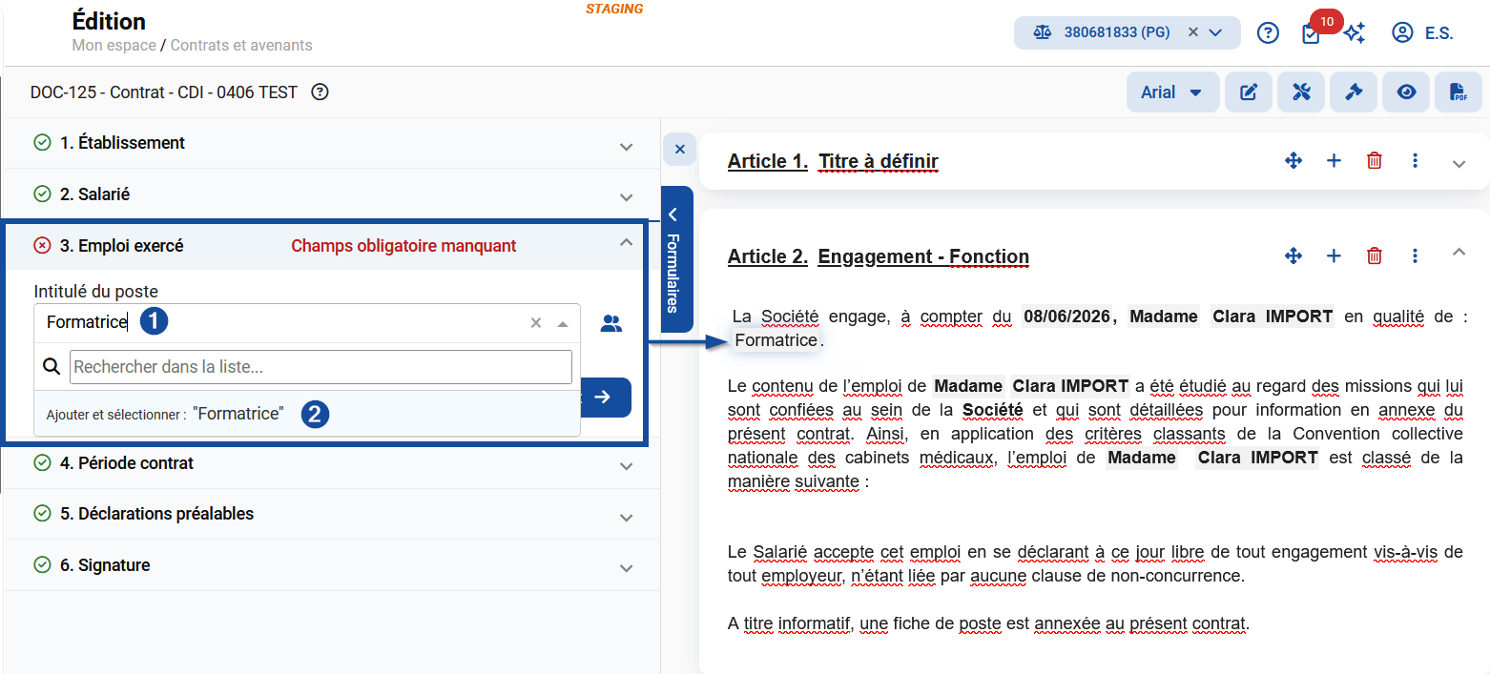Open Article 1 more options menu
Image resolution: width=1490 pixels, height=674 pixels.
point(1416,161)
